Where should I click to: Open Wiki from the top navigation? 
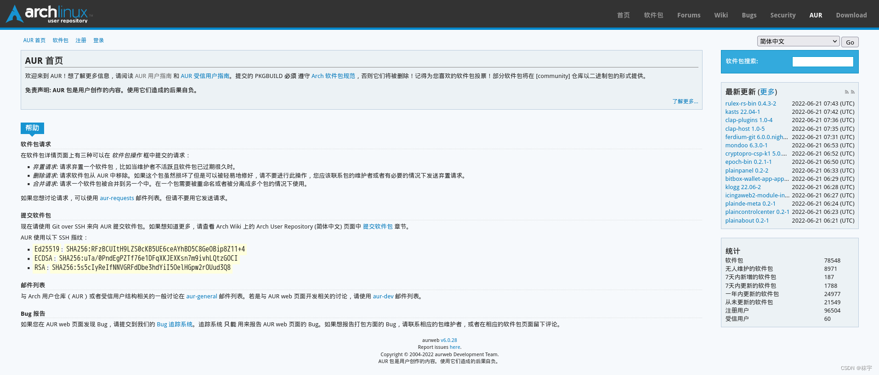pyautogui.click(x=721, y=15)
